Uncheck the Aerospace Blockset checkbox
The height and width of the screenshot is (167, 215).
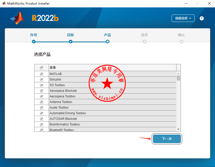coord(42,91)
